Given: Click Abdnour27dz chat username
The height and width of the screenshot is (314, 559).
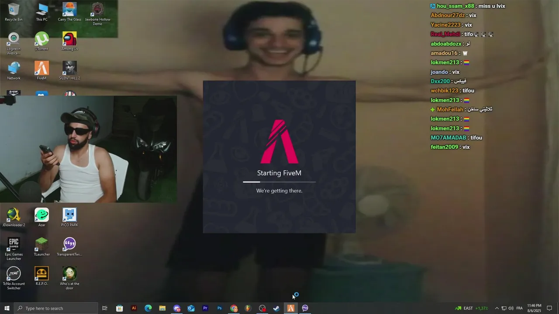Looking at the screenshot, I should click(448, 15).
